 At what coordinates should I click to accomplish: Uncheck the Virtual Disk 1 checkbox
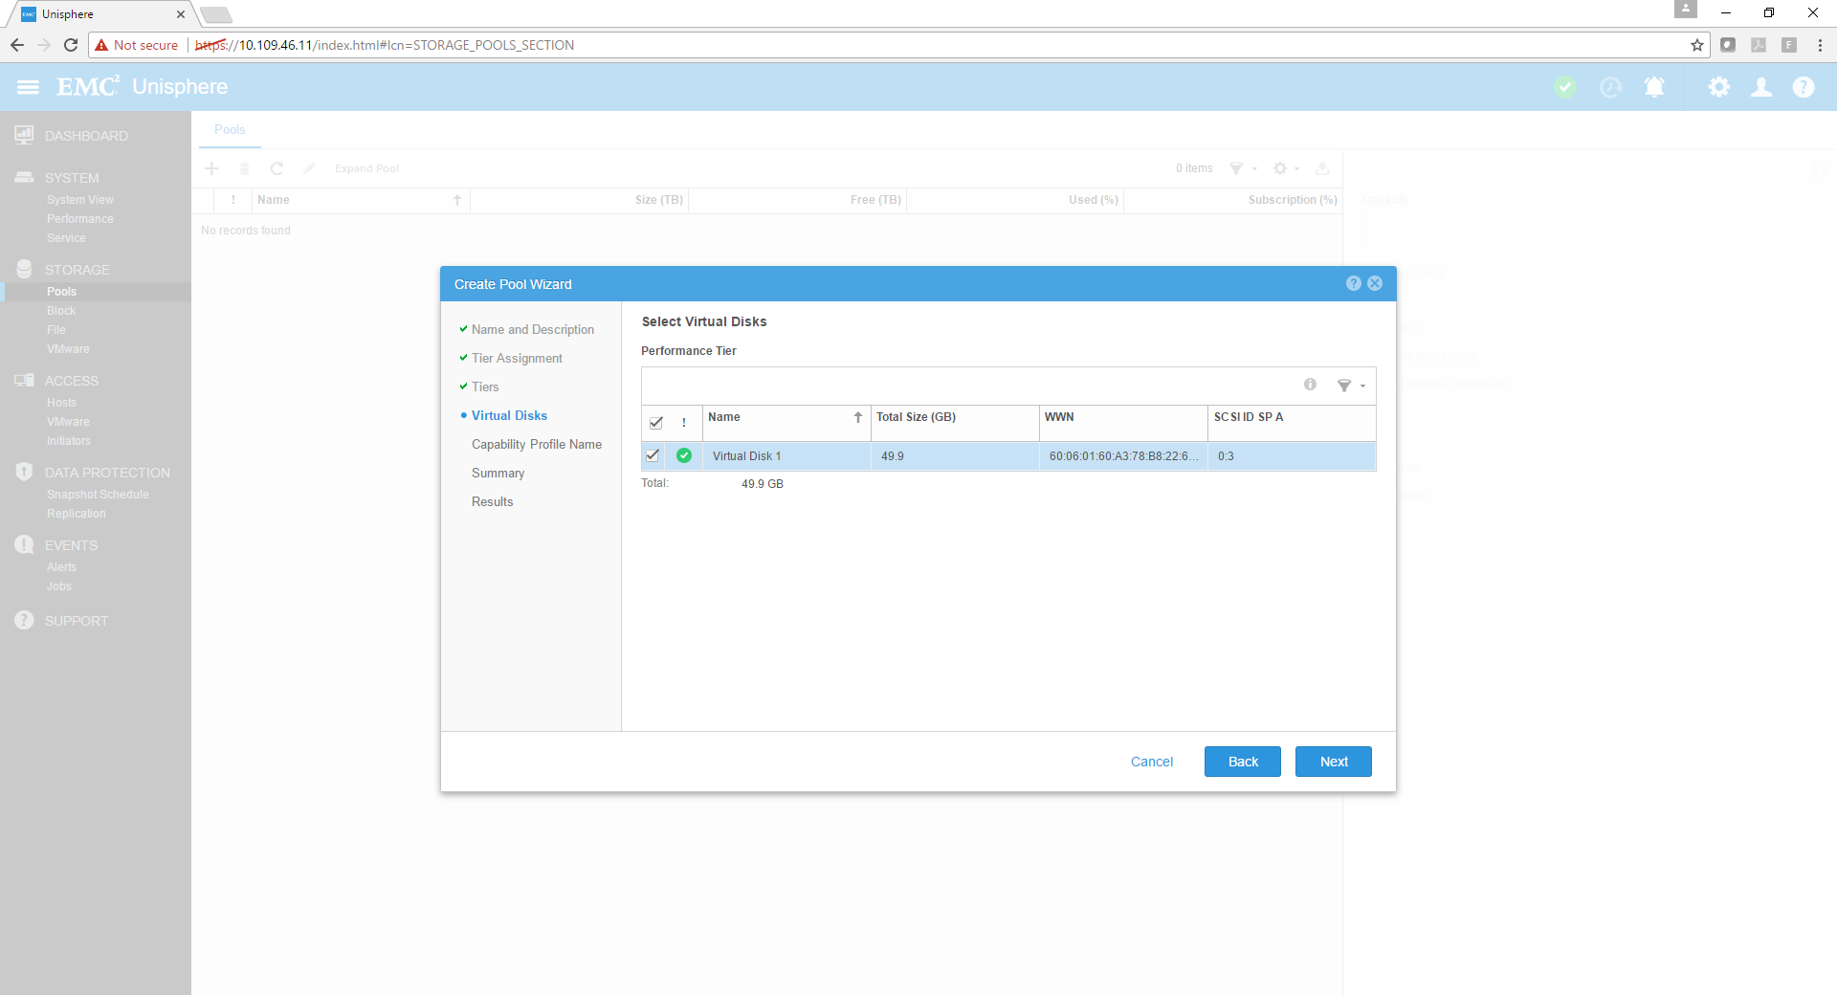653,455
